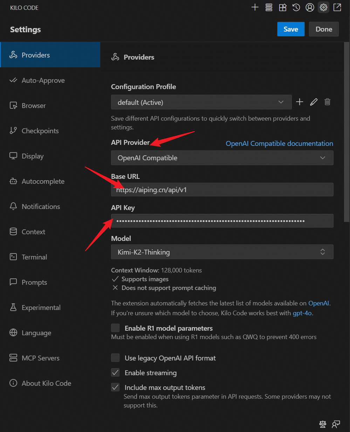
Task: Open the profile account icon
Action: tap(310, 7)
